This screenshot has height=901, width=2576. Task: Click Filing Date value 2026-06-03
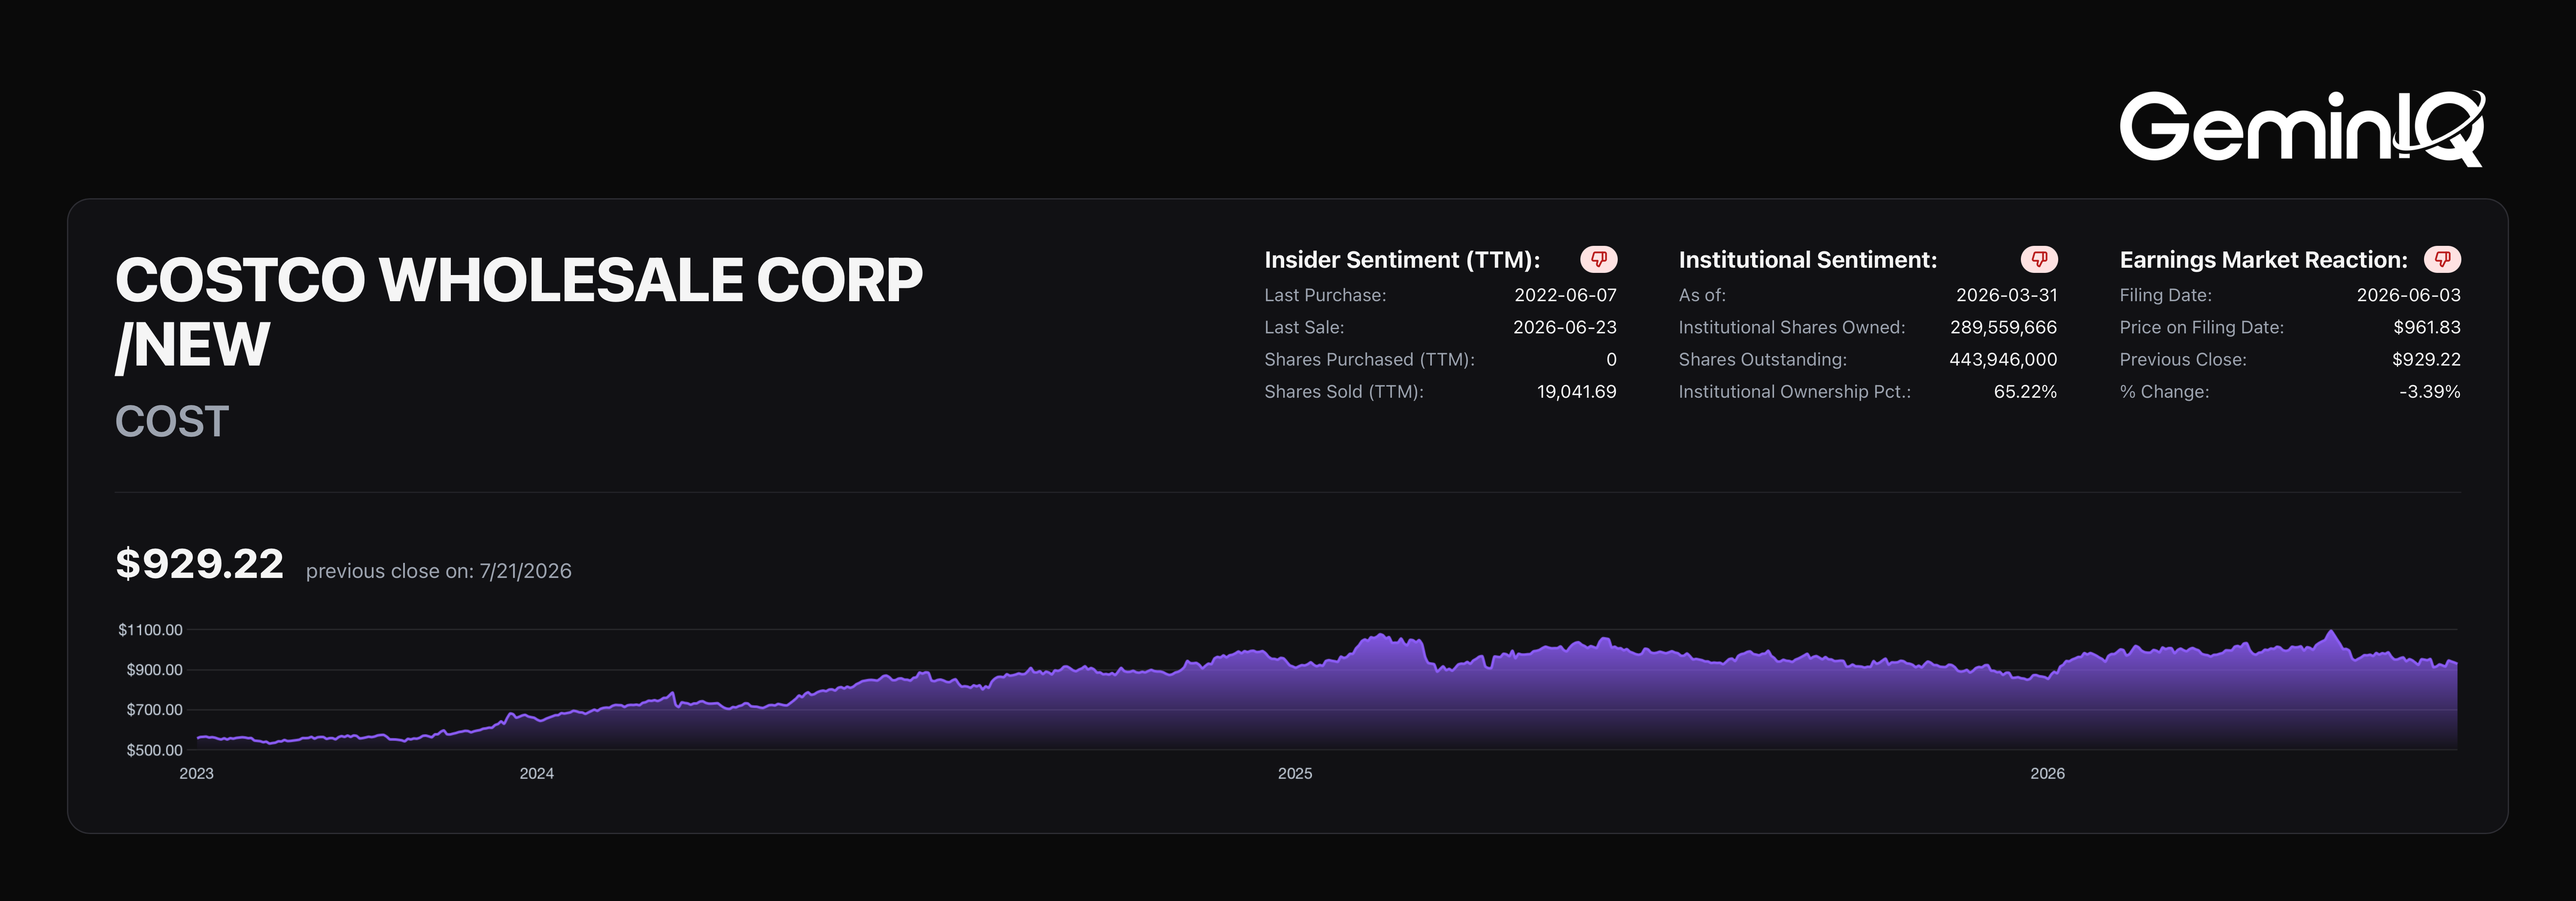tap(2408, 295)
